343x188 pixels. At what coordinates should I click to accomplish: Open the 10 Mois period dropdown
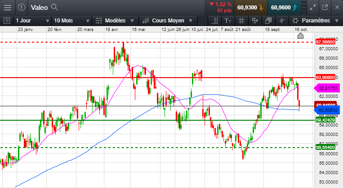tap(70, 21)
